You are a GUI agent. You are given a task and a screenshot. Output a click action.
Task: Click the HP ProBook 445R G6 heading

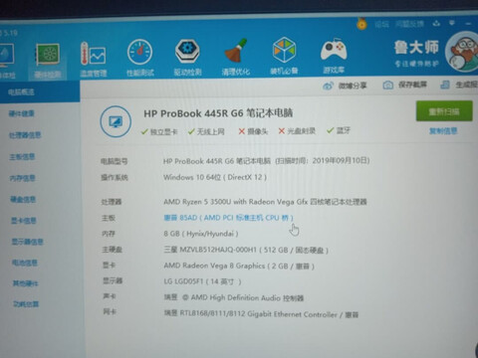point(218,113)
